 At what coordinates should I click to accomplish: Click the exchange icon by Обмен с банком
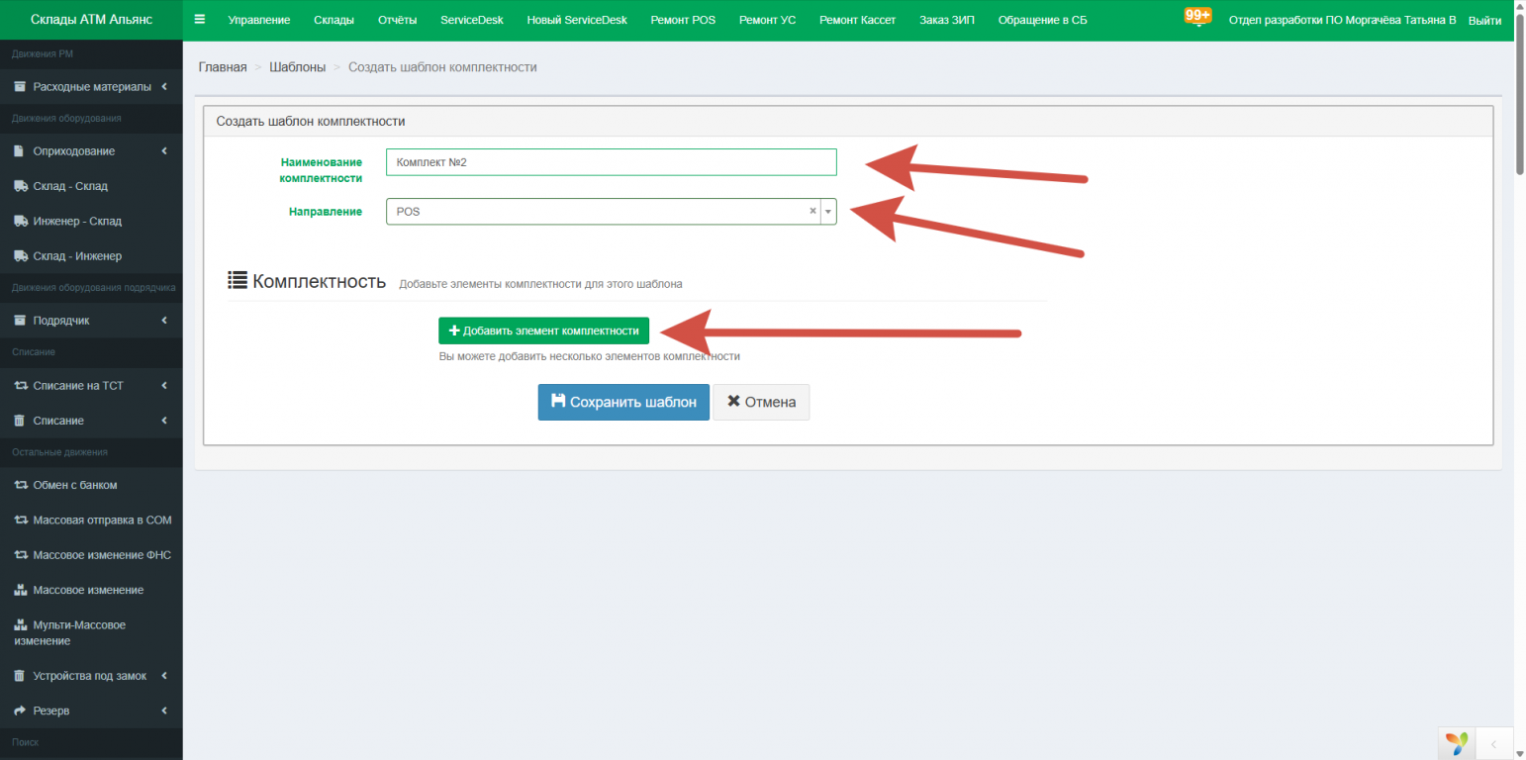[x=20, y=485]
